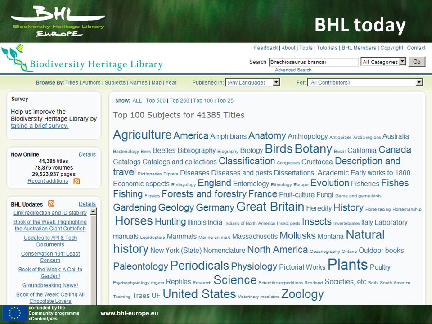Open the Tutorials link
432x324 pixels.
click(x=327, y=48)
